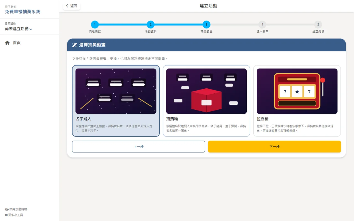Click the 免費單機抽獎系統 title
The width and height of the screenshot is (354, 221).
pyautogui.click(x=23, y=12)
